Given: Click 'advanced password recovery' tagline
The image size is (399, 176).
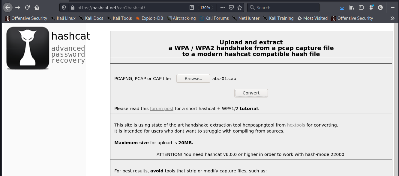Looking at the screenshot, I should pos(68,54).
